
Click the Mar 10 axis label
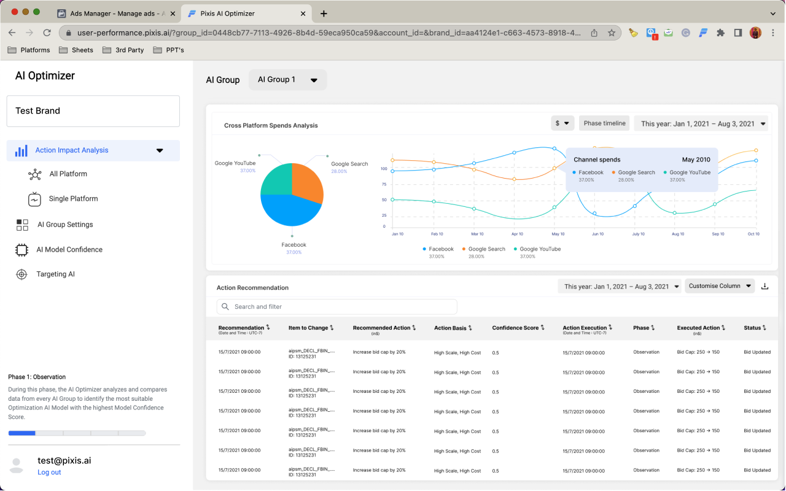pos(477,234)
